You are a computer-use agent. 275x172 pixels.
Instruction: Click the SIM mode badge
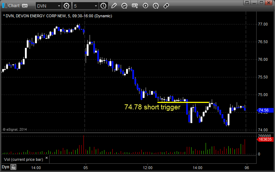pyautogui.click(x=25, y=6)
